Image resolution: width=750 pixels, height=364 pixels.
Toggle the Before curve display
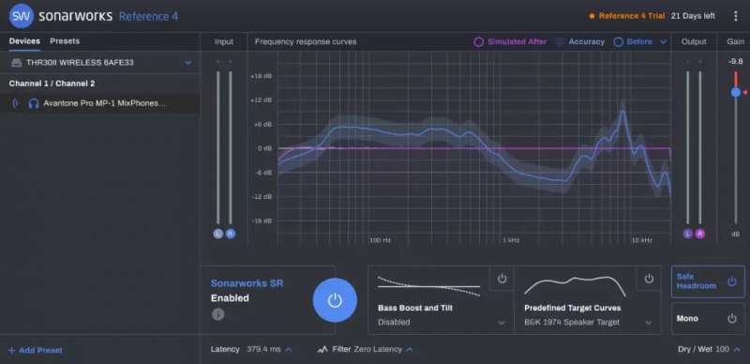point(633,41)
